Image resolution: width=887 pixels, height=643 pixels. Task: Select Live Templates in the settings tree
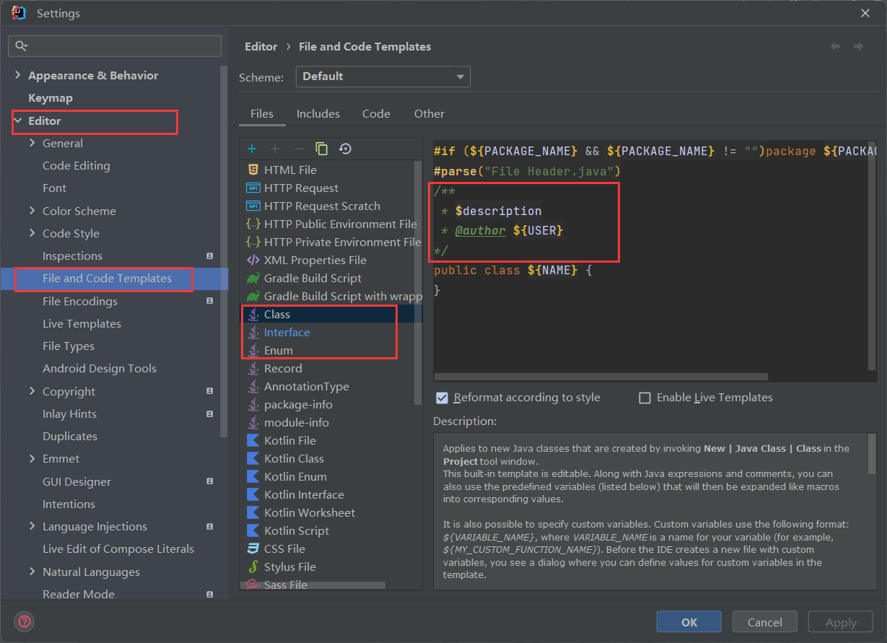[82, 323]
